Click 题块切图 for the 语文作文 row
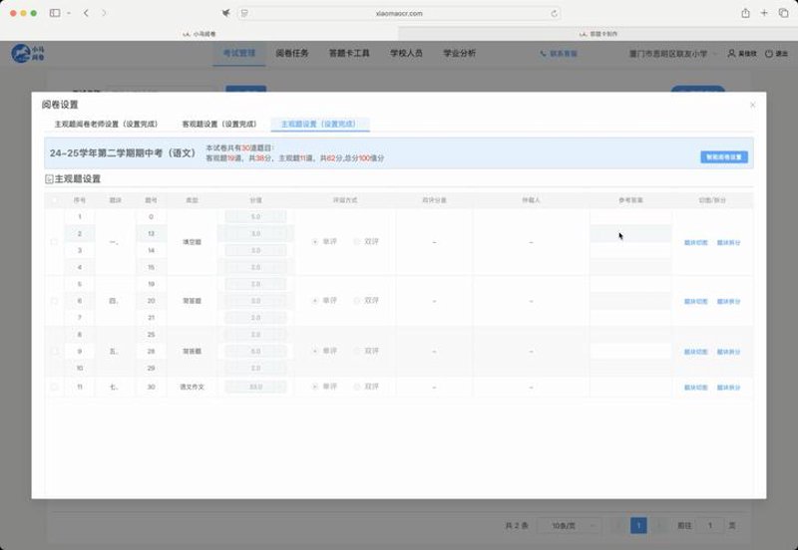The height and width of the screenshot is (550, 798). (x=695, y=388)
